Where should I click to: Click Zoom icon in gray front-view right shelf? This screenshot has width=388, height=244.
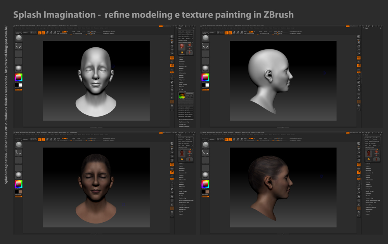point(172,46)
